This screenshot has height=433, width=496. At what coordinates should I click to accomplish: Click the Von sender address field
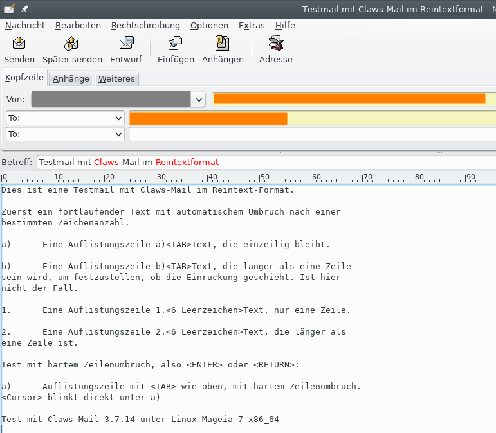pos(354,99)
